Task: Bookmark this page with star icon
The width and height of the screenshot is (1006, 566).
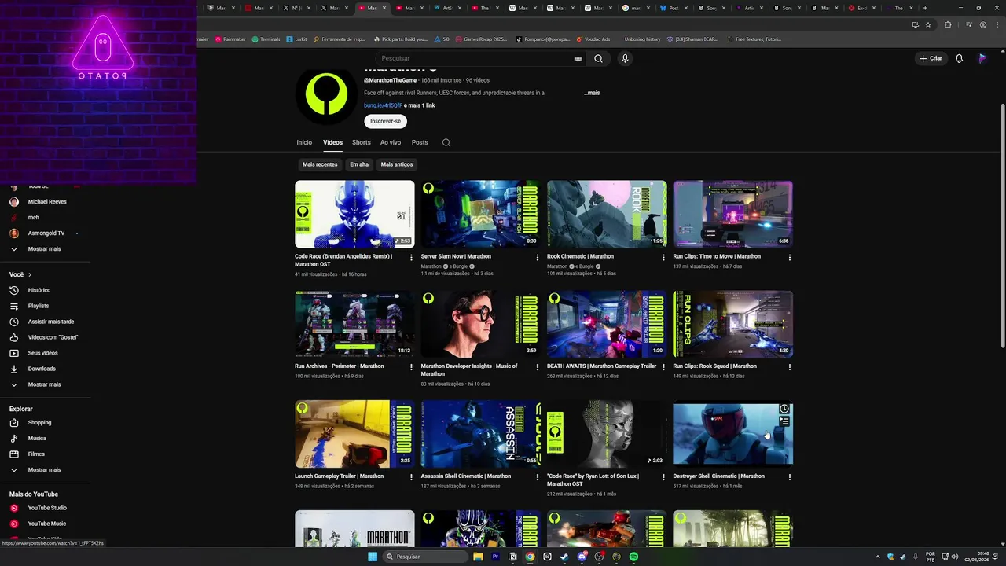Action: [928, 24]
